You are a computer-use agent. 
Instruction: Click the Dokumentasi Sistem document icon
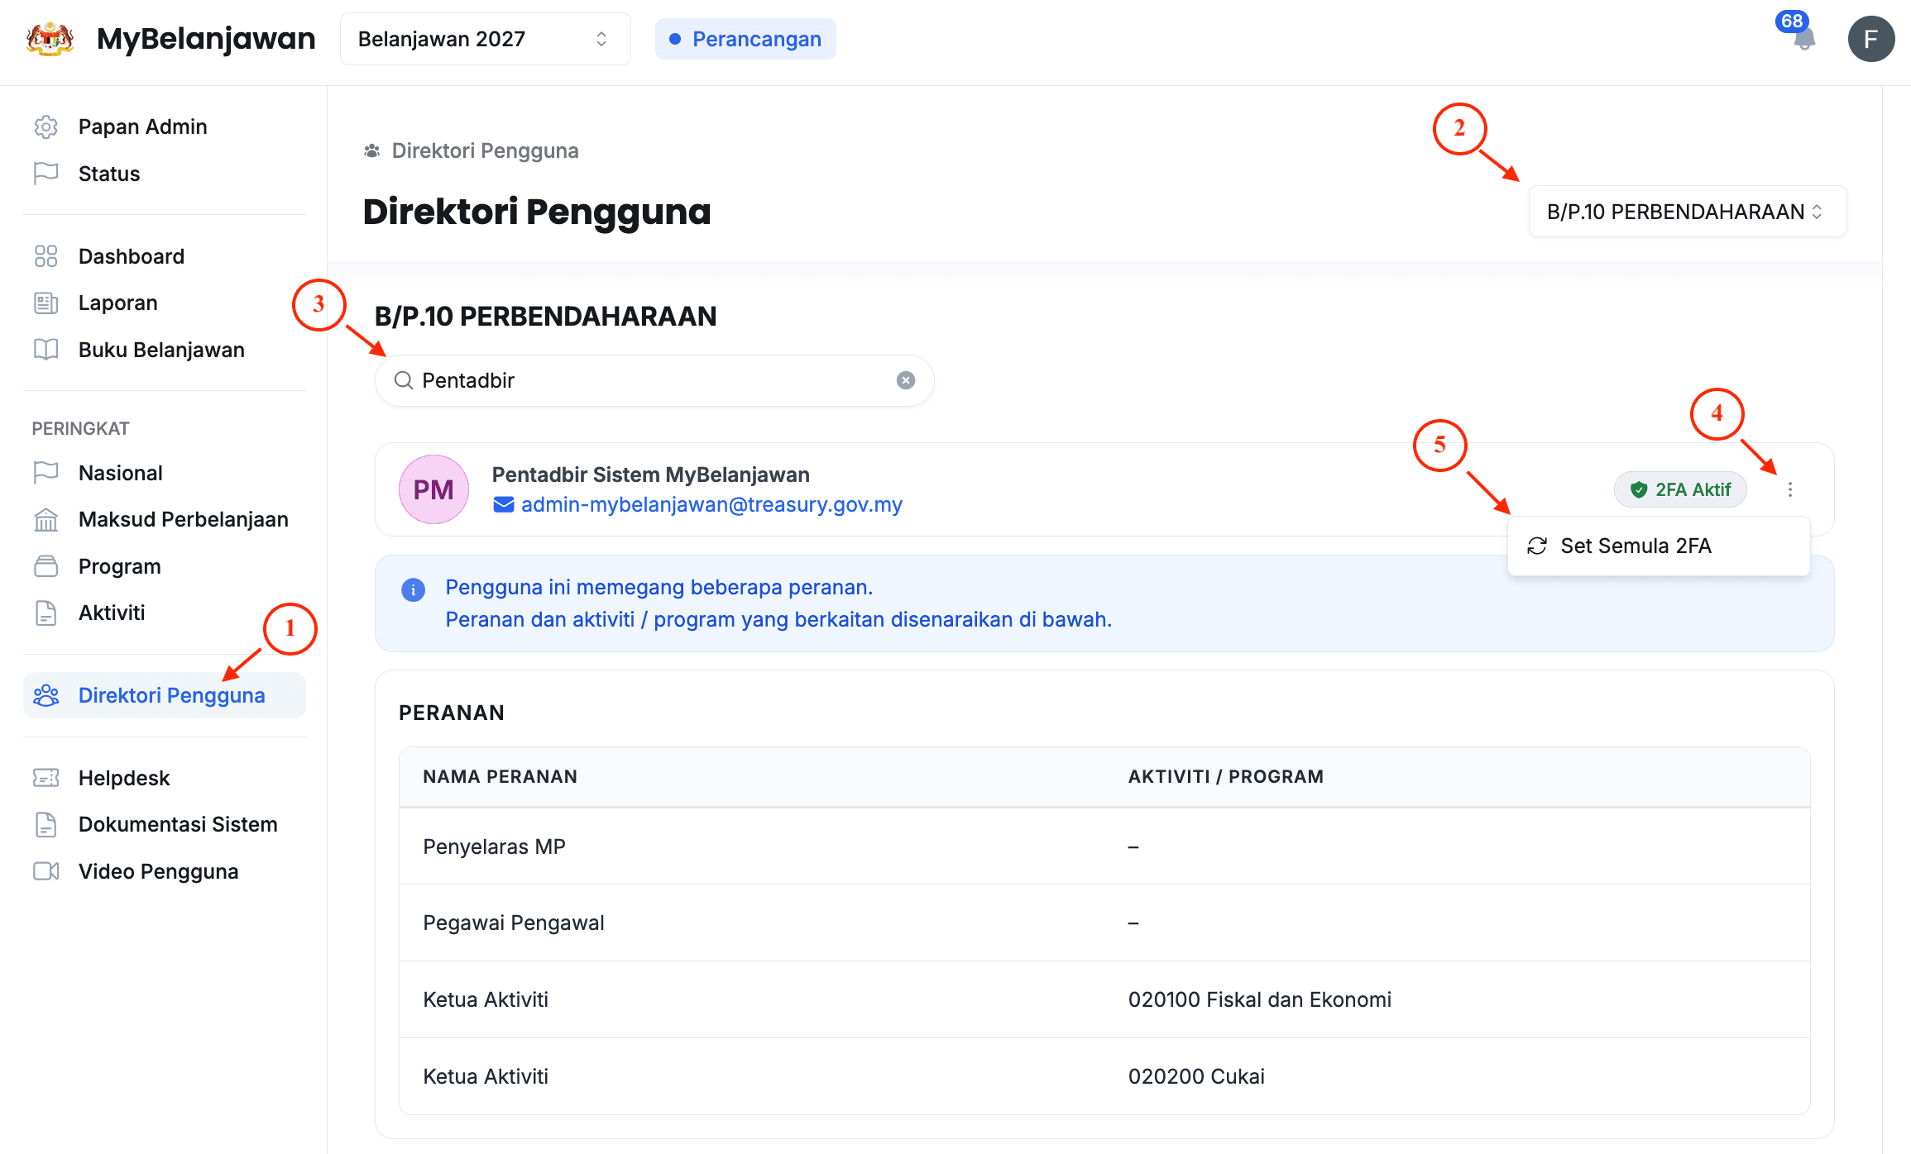coord(46,824)
